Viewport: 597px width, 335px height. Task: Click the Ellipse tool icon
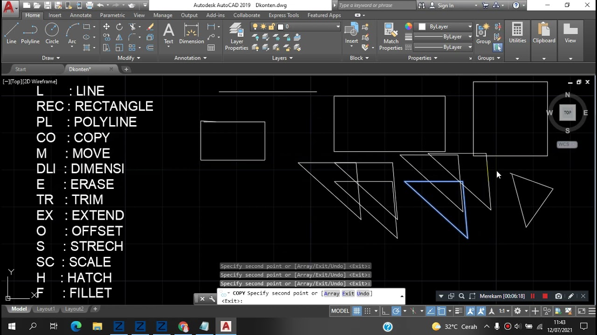pos(86,37)
